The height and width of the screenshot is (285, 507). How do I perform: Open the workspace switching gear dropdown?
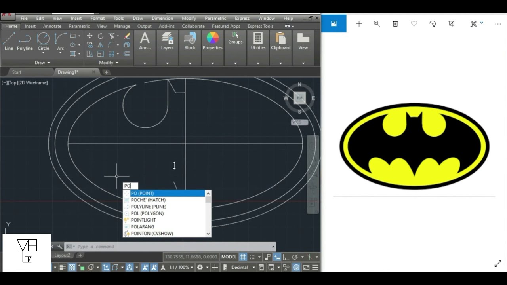[x=207, y=267]
